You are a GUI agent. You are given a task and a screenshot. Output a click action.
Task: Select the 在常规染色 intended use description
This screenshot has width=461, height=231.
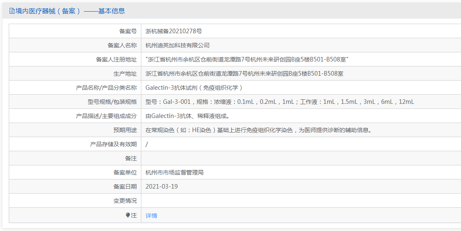(259, 130)
